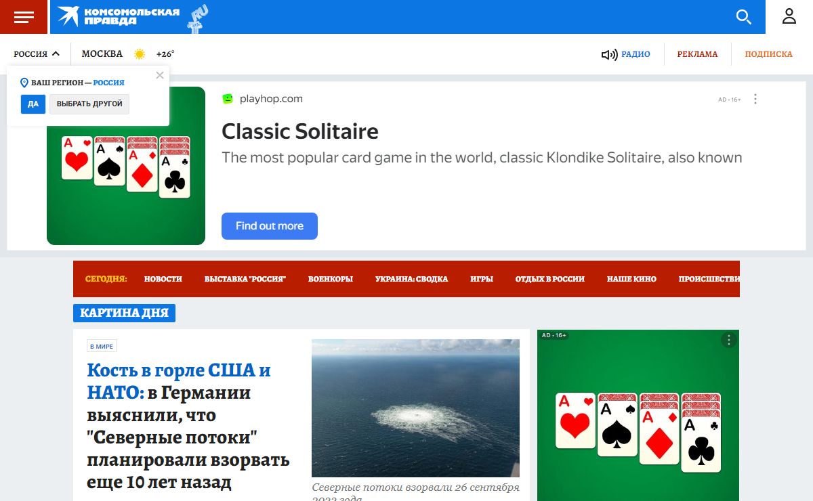Open the РЕКЛАМА link

coord(697,54)
